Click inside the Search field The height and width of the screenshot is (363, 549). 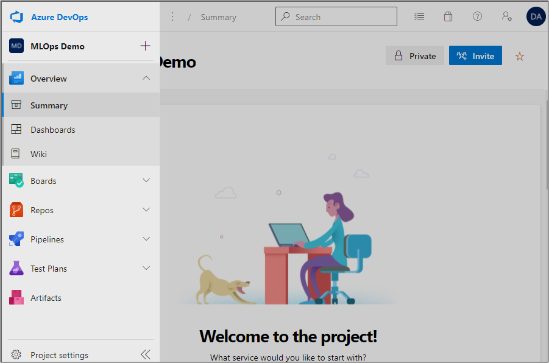(x=336, y=16)
